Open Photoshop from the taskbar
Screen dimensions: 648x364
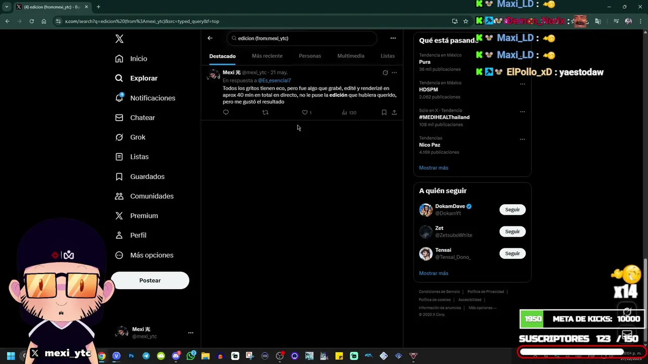[x=131, y=356]
